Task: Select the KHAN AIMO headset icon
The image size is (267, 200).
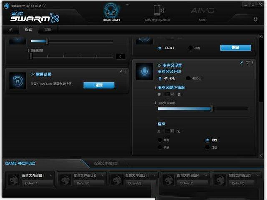Action: pyautogui.click(x=111, y=11)
